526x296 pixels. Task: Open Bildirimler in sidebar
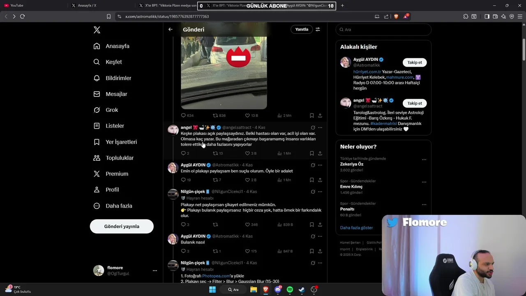tap(113, 78)
